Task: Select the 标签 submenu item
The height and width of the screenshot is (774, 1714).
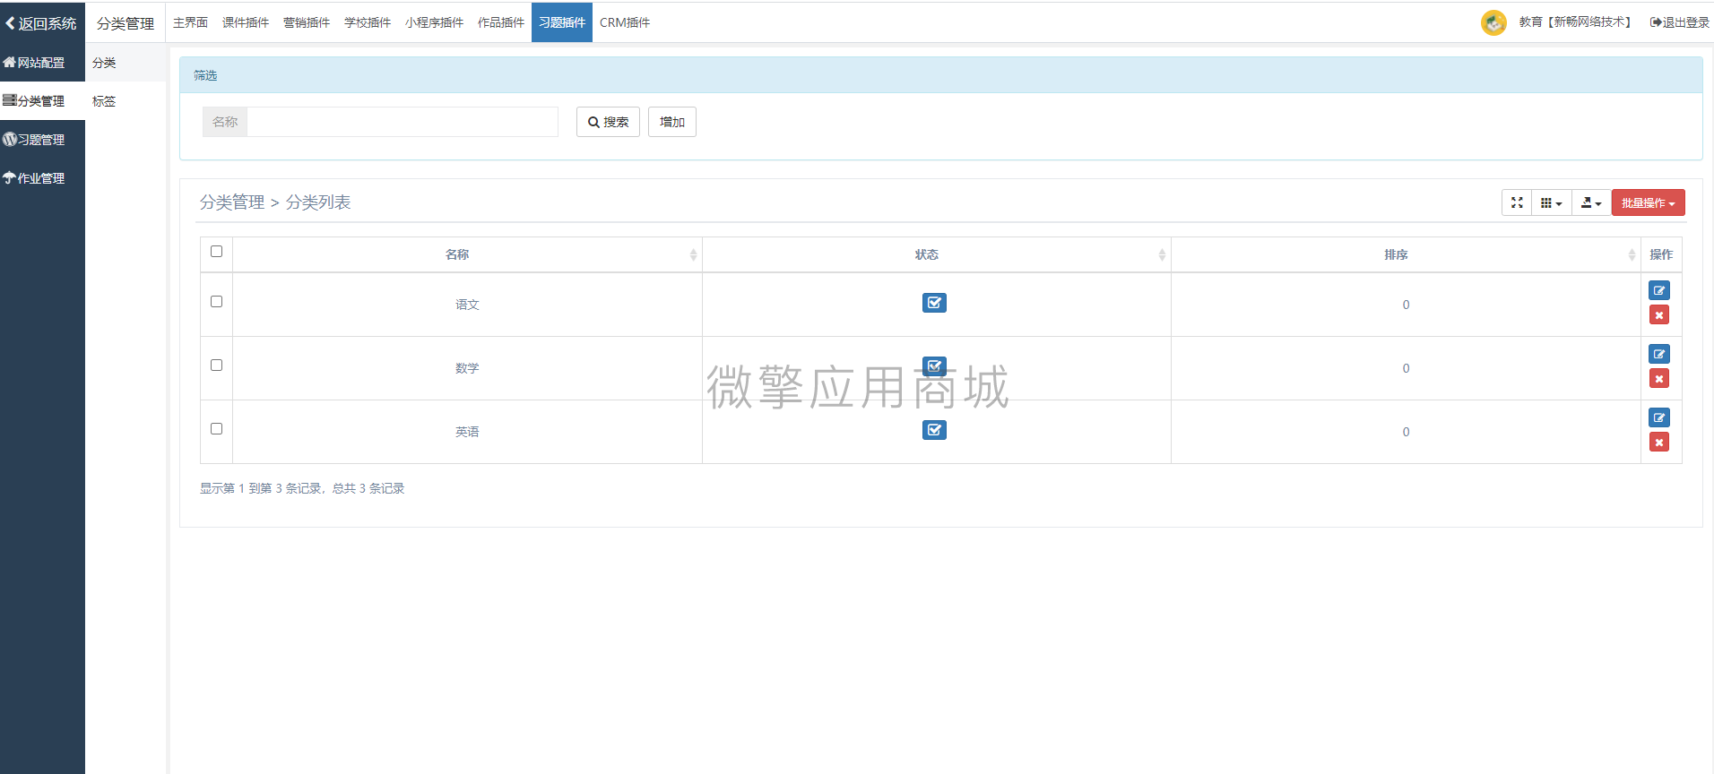Action: (126, 101)
